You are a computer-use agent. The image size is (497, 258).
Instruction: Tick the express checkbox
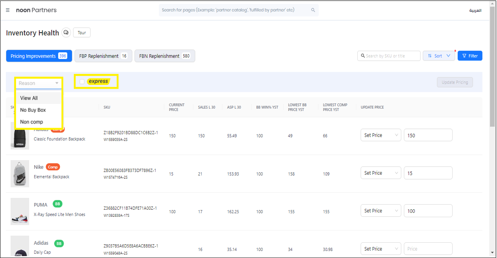(82, 82)
